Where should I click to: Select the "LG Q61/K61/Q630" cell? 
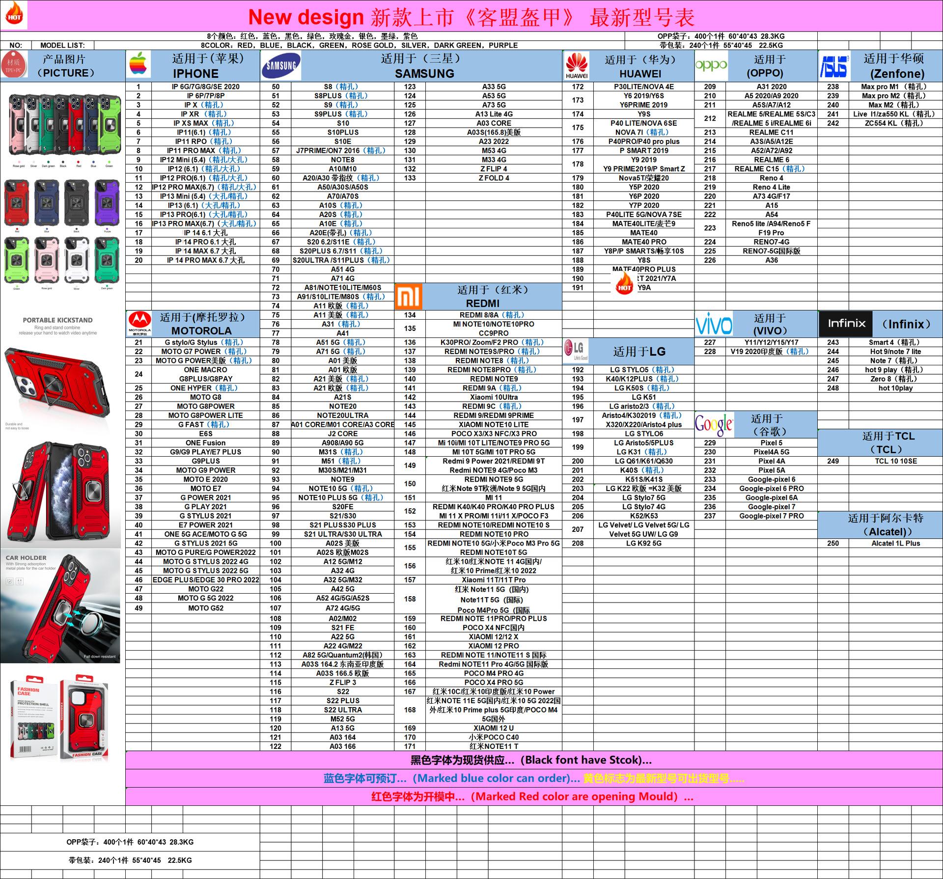(643, 461)
